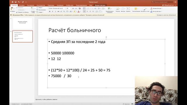Open the Анимация tab

click(60, 5)
